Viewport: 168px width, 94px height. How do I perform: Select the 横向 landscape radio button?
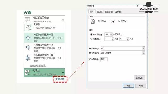119,21
